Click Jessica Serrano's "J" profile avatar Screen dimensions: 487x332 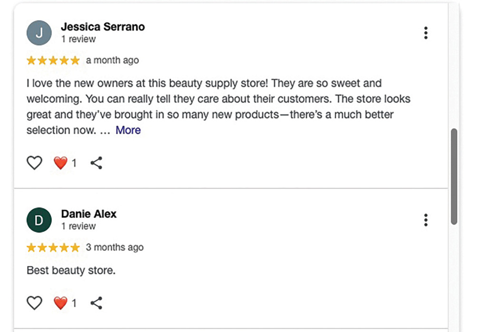tap(39, 33)
